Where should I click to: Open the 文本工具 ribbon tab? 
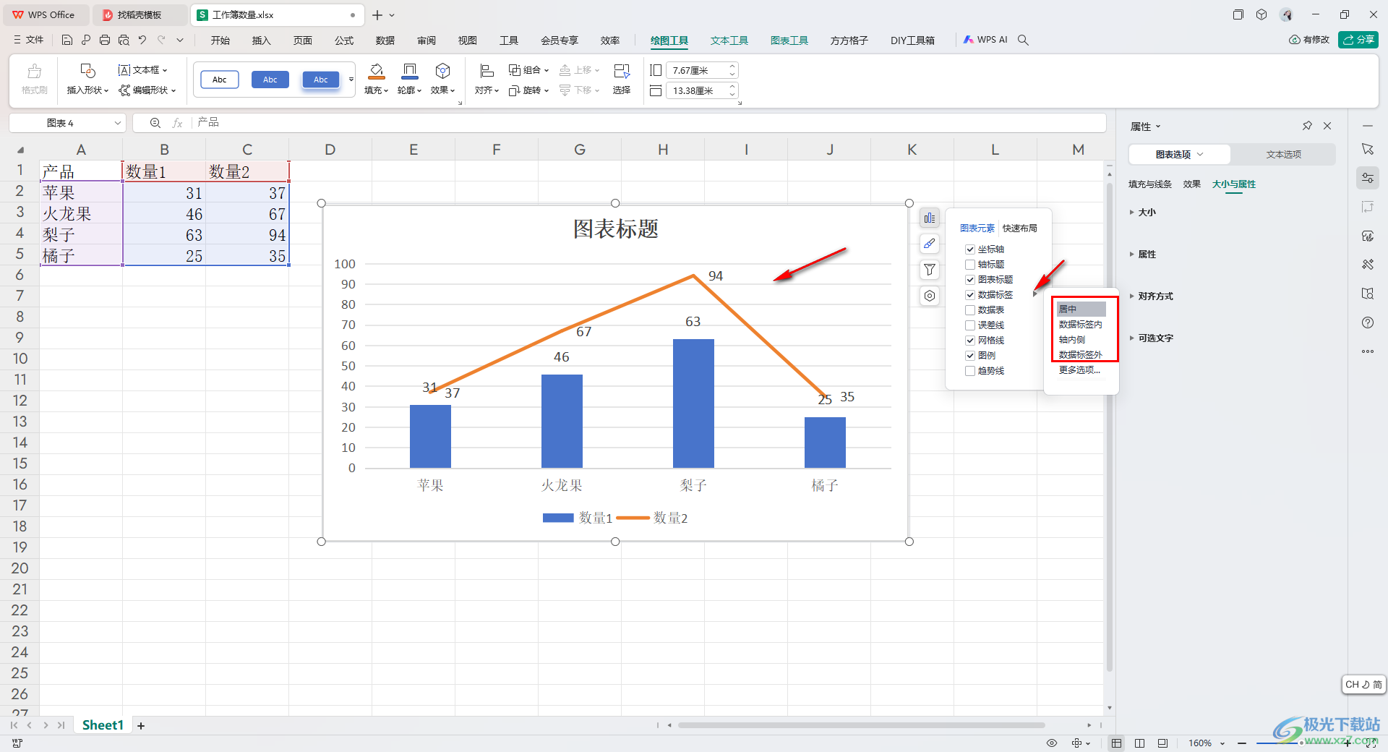coord(729,40)
